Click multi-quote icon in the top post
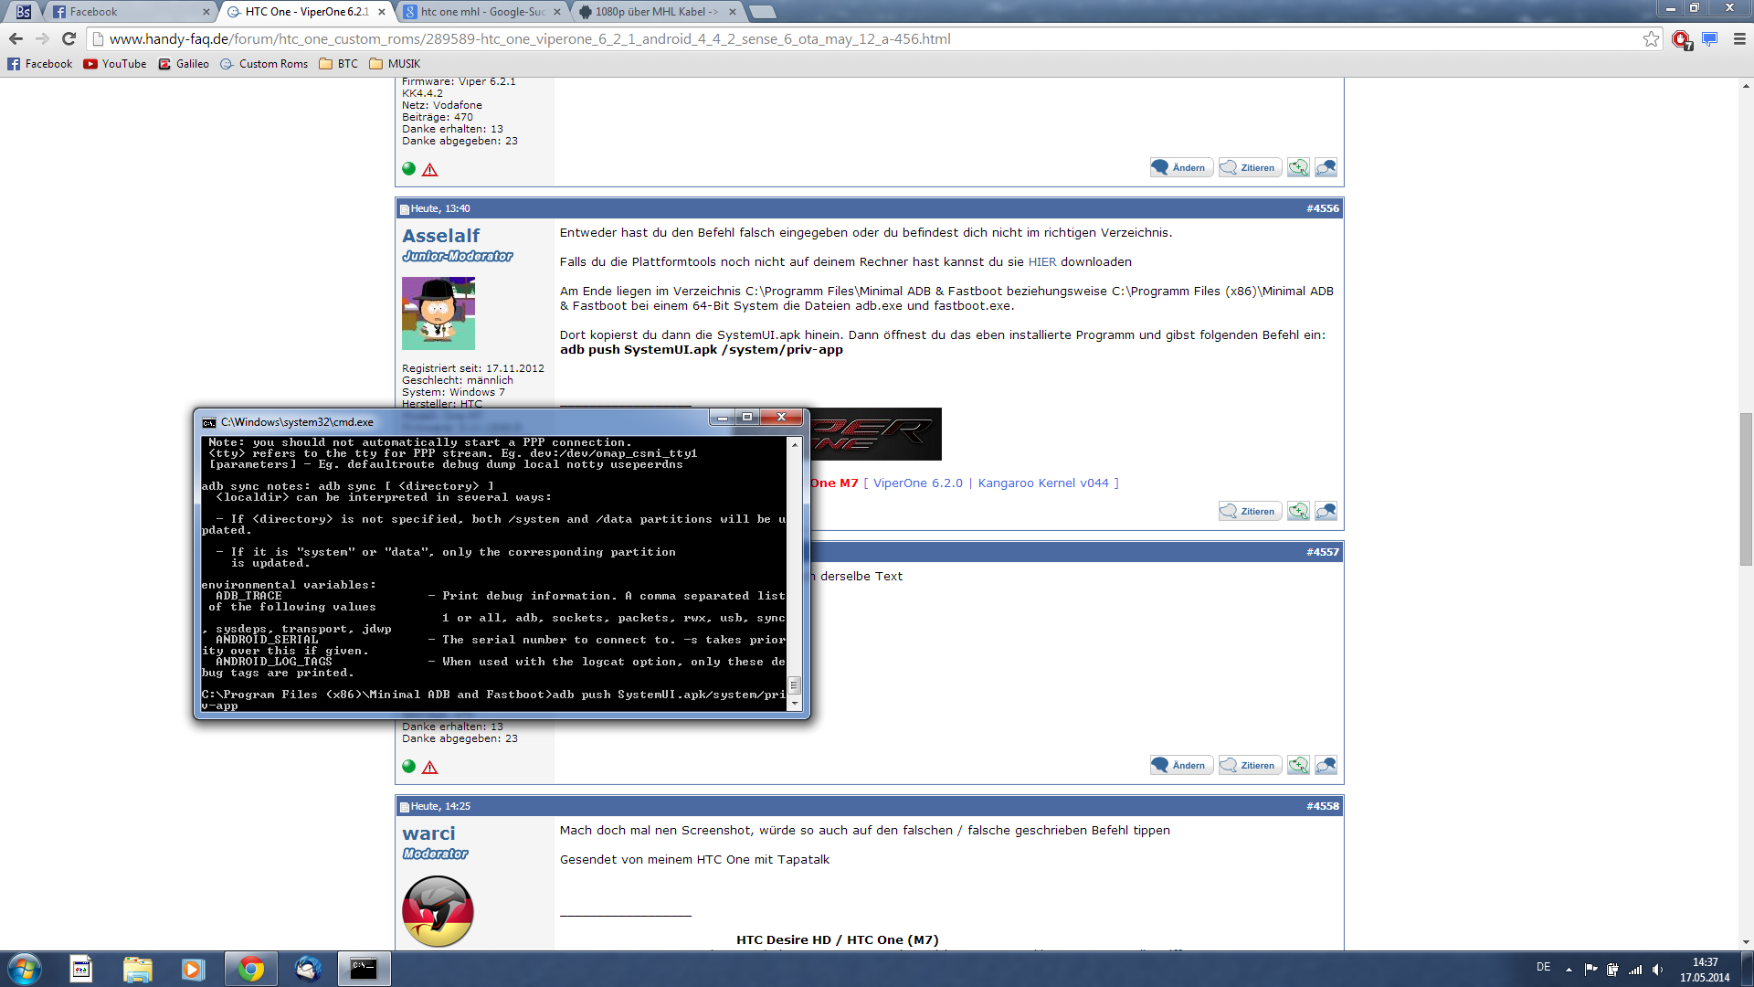Viewport: 1754px width, 987px height. (x=1298, y=167)
